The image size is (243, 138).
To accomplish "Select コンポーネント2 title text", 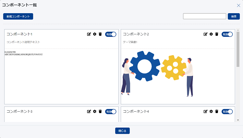I will point(136,34).
